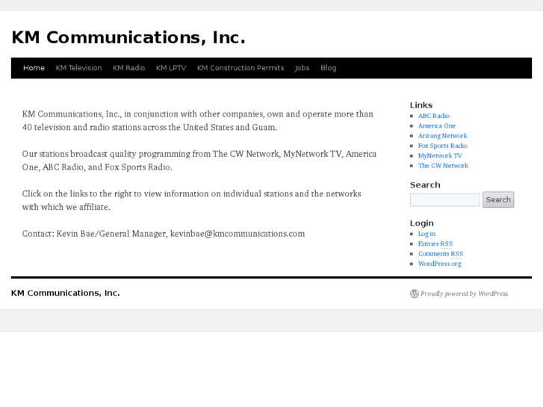Open the Entries RSS feed link
Viewport: 543px width, 407px height.
tap(435, 244)
